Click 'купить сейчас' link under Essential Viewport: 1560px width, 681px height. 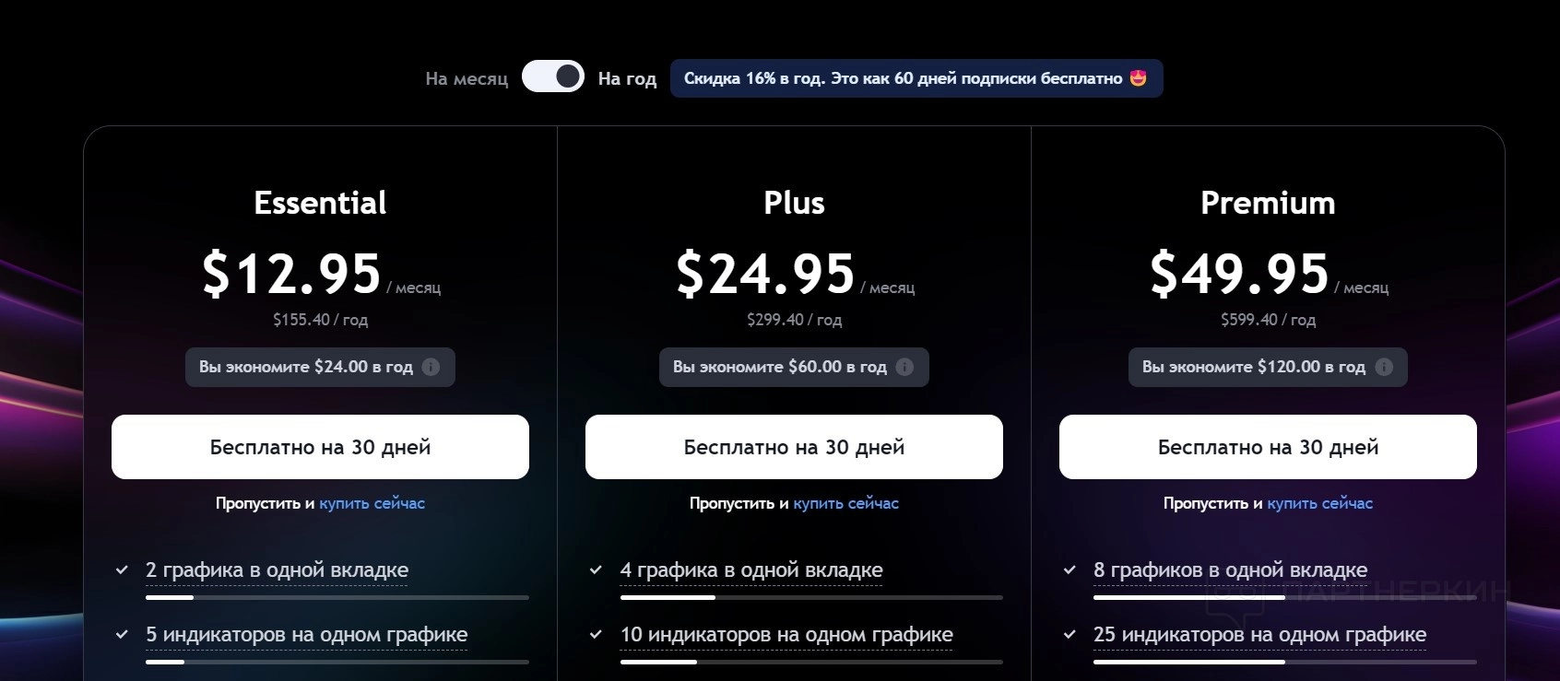(x=372, y=503)
